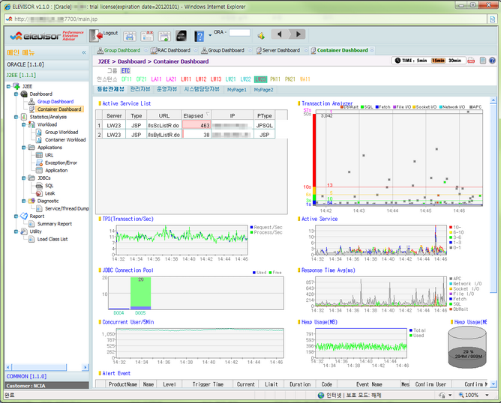This screenshot has width=501, height=403.
Task: Open Load Class List tree item
Action: coord(52,240)
